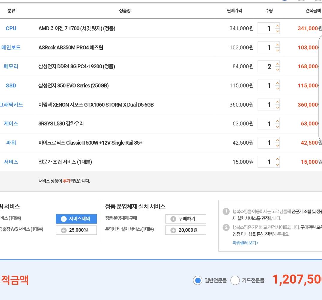The width and height of the screenshot is (322, 300).
Task: Increase 서비스 quantity with up arrow
Action: click(x=277, y=159)
